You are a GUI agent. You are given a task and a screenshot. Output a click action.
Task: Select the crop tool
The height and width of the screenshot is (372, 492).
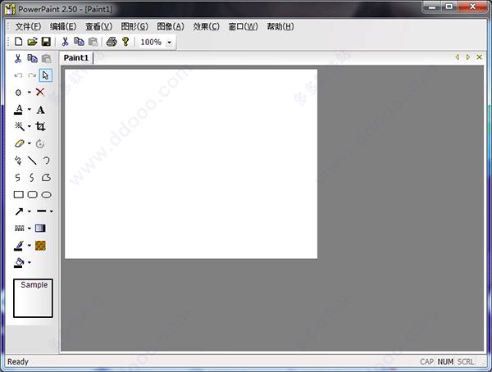[40, 126]
